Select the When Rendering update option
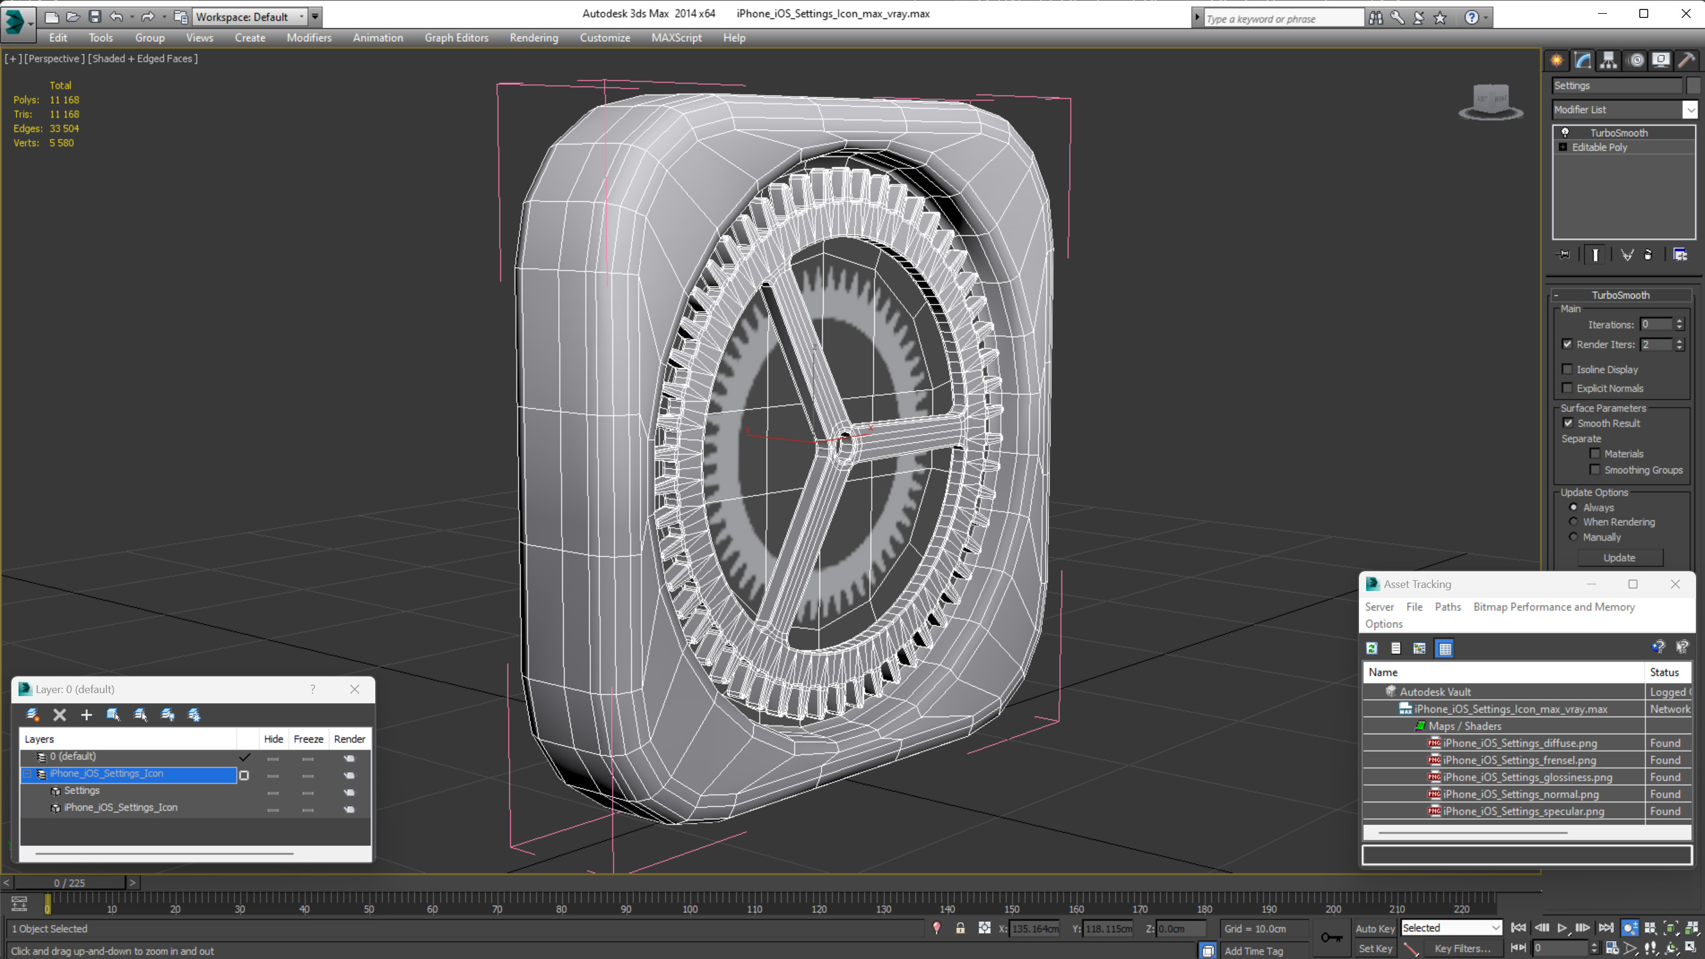1705x959 pixels. 1574,522
